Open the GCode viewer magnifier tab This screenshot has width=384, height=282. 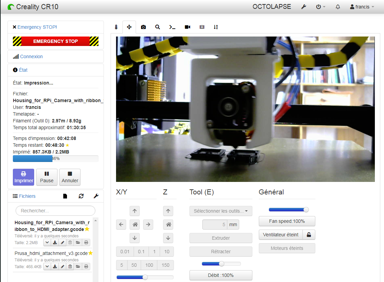(157, 27)
